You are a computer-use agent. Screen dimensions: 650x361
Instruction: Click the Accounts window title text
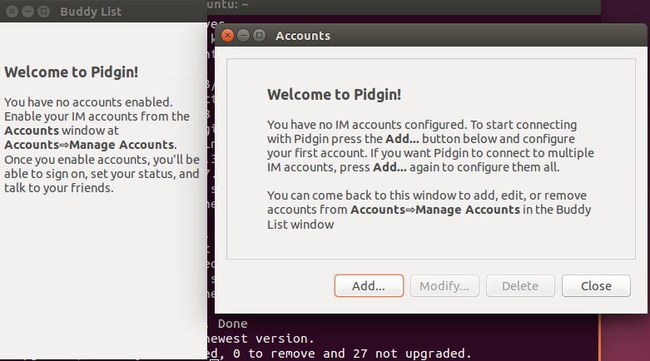pos(303,36)
